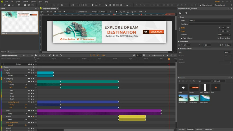Check the Flexible Layout option
Image resolution: width=233 pixels, height=131 pixels.
pos(214,5)
